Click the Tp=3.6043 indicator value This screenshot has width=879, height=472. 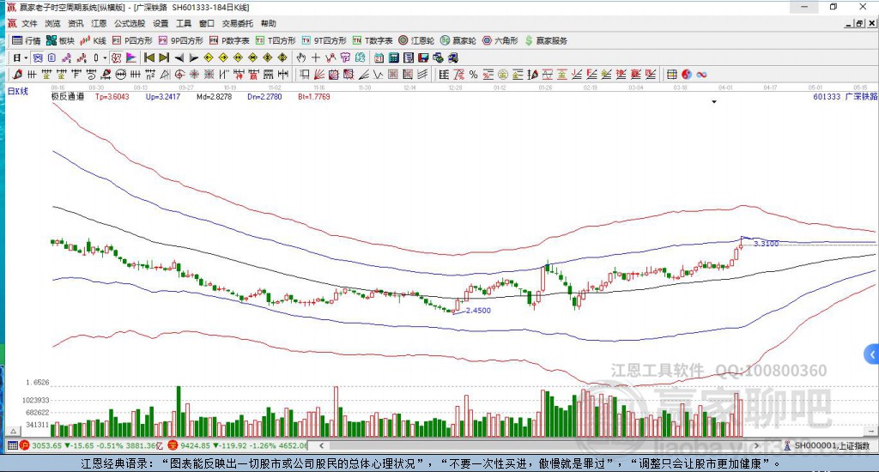[112, 96]
